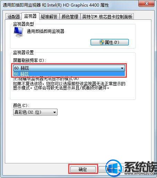Image resolution: width=157 pixels, height=178 pixels.
Task: Click the 通用即插即用监视器 name label
Action: point(45,31)
